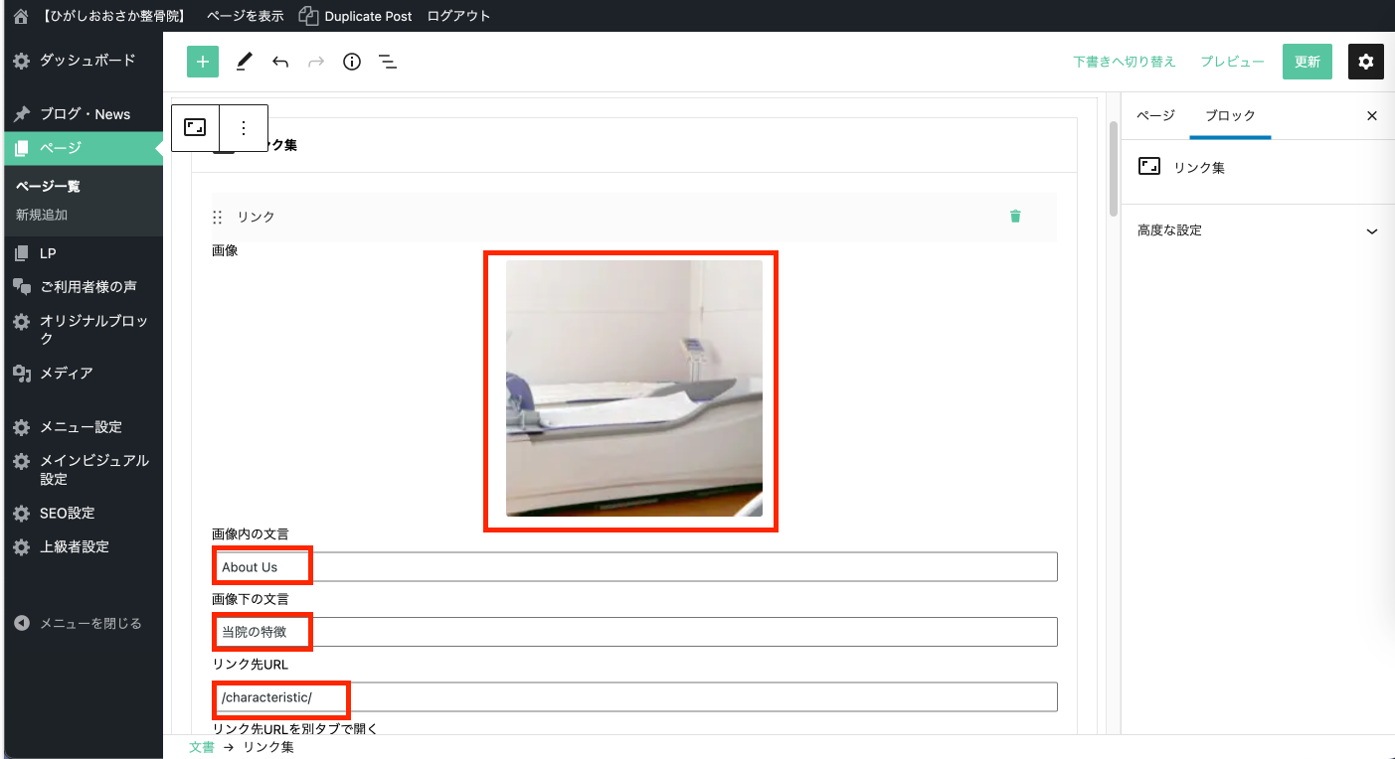Click the プレビュー preview link
This screenshot has width=1395, height=759.
[x=1232, y=62]
